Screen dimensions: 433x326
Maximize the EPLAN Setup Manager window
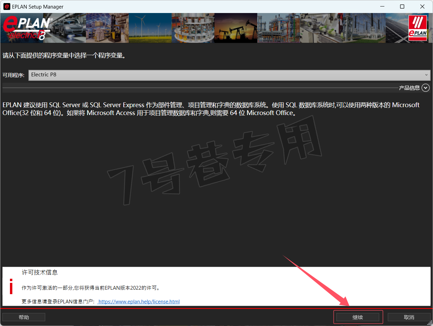pyautogui.click(x=402, y=7)
